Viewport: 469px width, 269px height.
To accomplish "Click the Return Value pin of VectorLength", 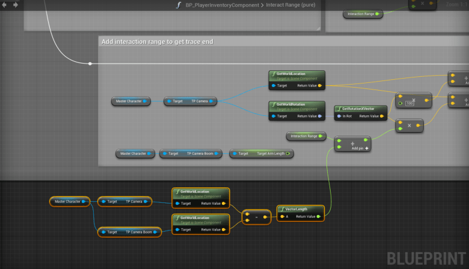I will click(319, 216).
